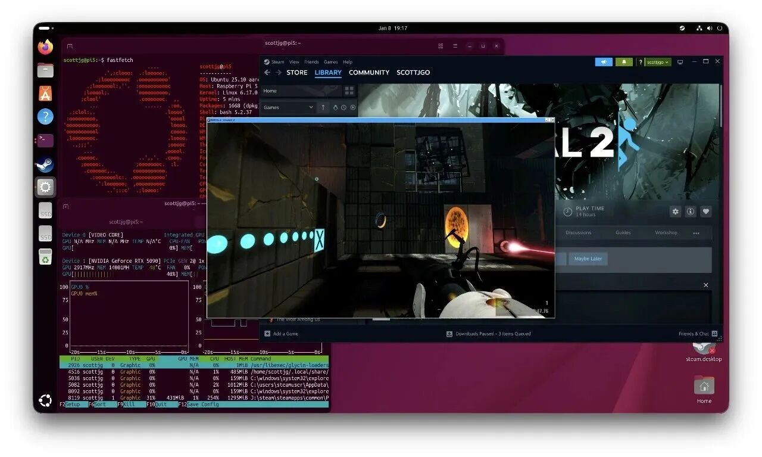This screenshot has width=762, height=457.
Task: Open the scottjgo account dropdown
Action: click(658, 62)
